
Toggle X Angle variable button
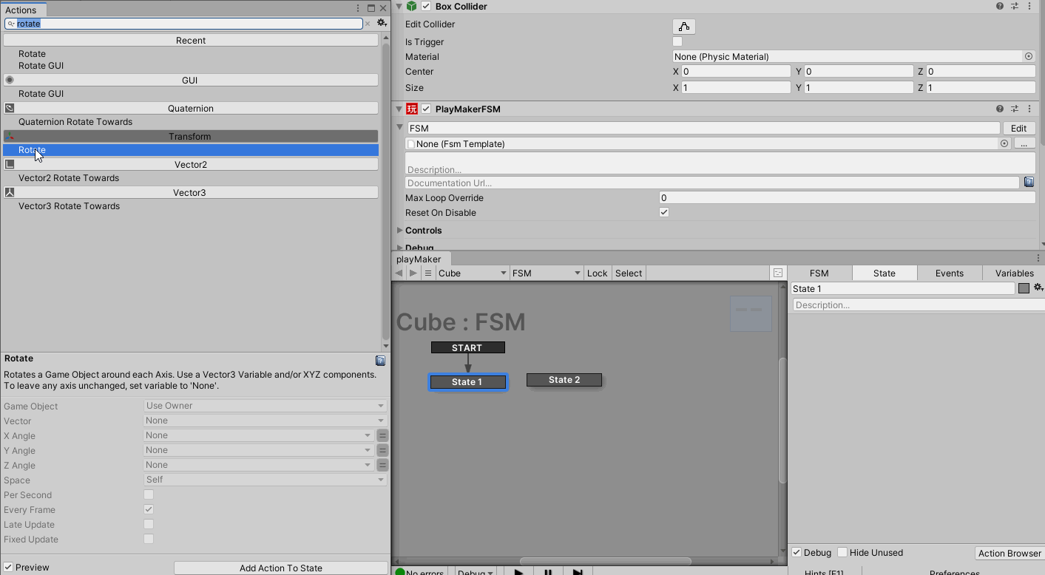coord(382,435)
